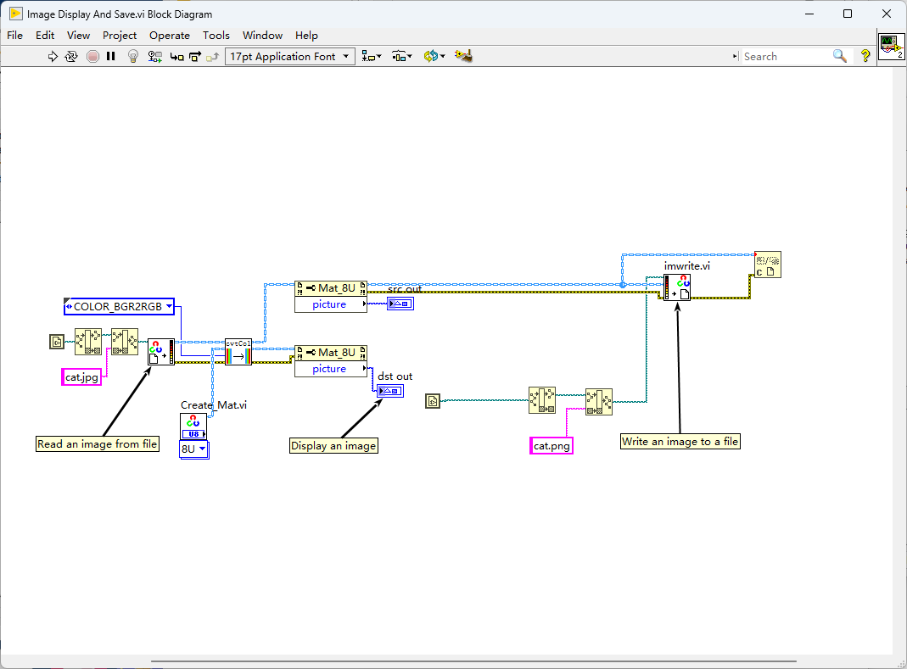Open the Tools menu
The width and height of the screenshot is (907, 669).
[216, 35]
